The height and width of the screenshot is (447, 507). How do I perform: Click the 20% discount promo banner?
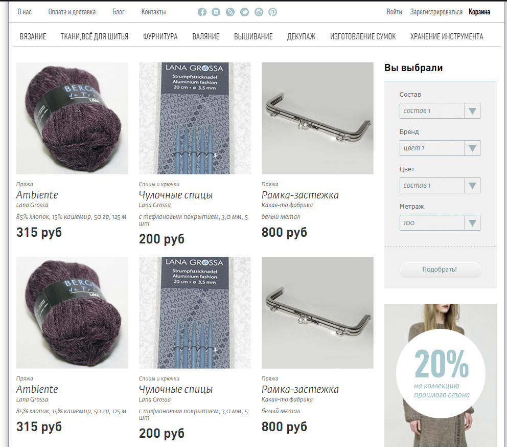click(x=441, y=375)
